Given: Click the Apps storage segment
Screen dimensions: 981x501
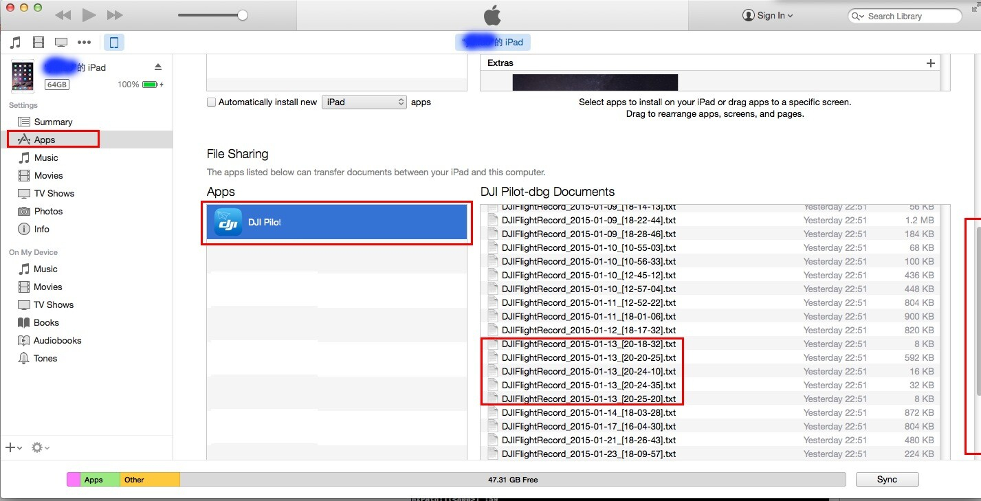Looking at the screenshot, I should point(100,480).
